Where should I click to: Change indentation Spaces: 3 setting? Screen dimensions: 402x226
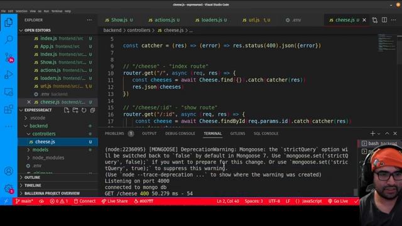coord(254,202)
